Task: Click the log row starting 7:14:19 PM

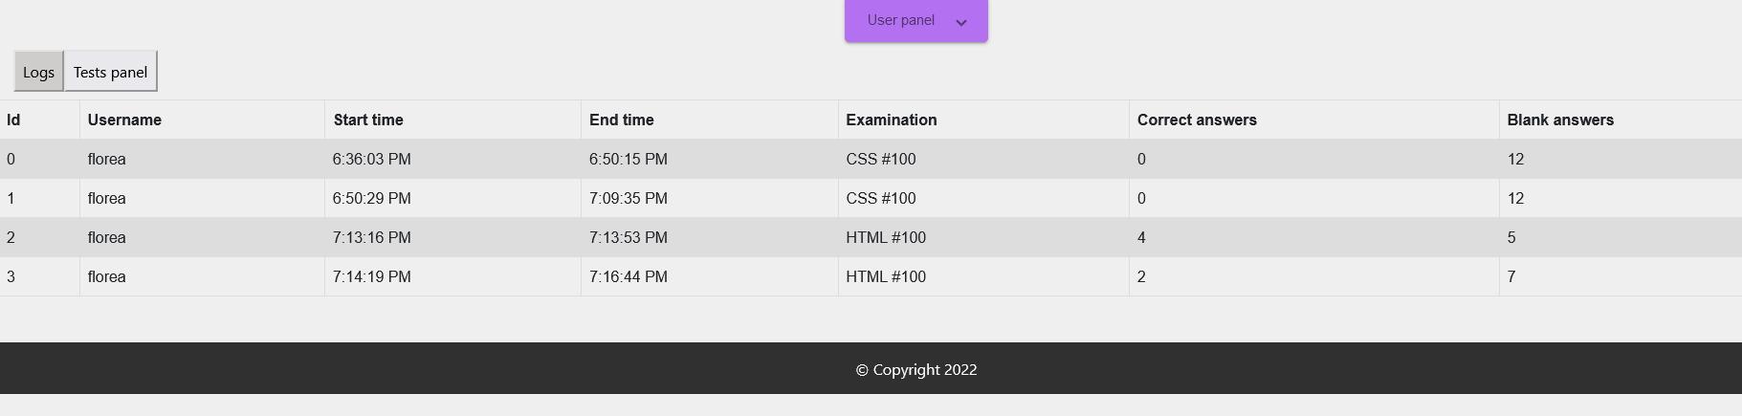Action: pos(871,276)
